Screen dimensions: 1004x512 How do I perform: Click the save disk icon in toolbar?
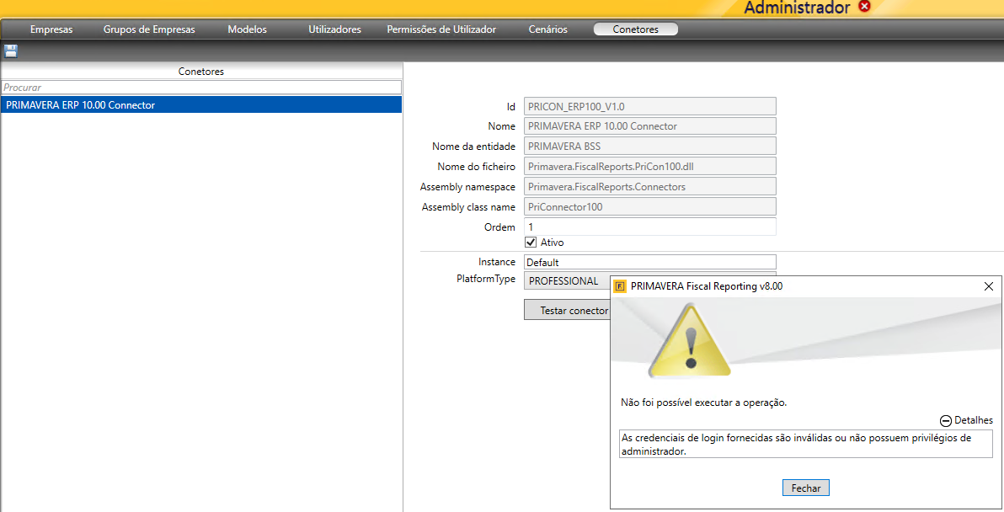[x=11, y=51]
